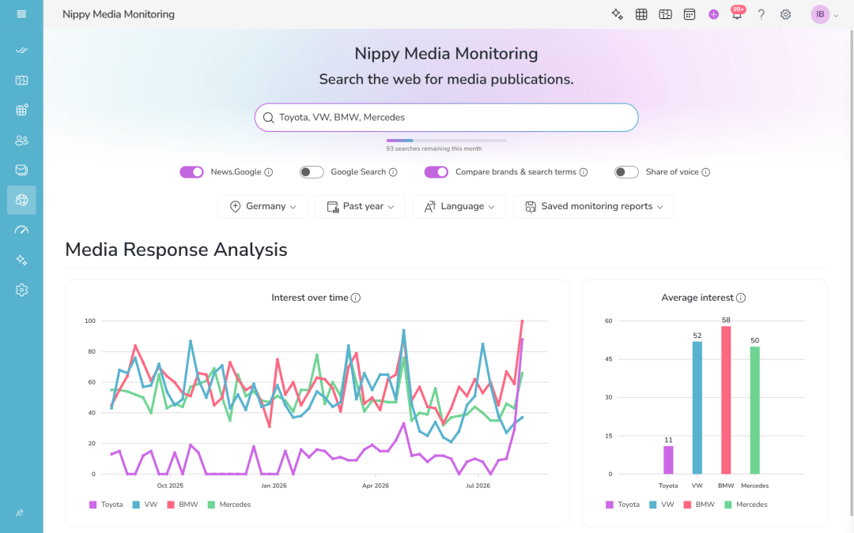854x533 pixels.
Task: Open sidebar check-mark tasks icon
Action: pos(21,50)
